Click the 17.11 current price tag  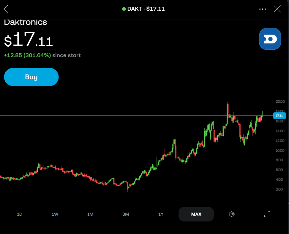(279, 116)
